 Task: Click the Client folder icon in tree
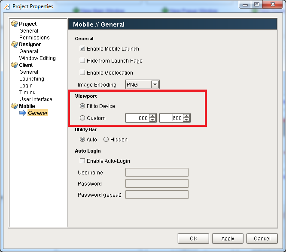(14, 65)
